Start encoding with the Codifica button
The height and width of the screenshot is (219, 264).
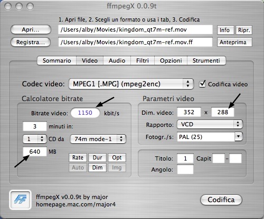pyautogui.click(x=221, y=200)
